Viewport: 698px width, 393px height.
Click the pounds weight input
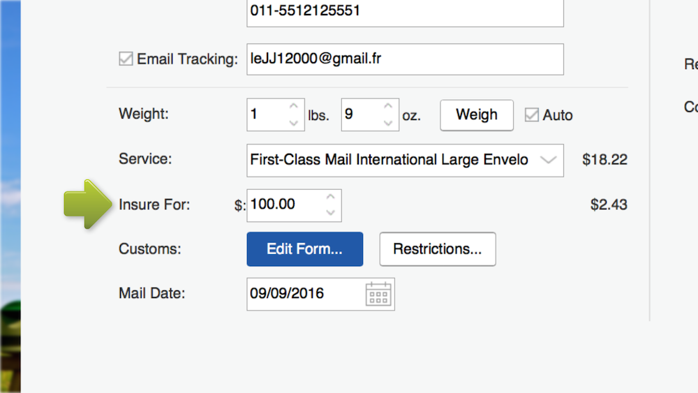click(x=267, y=115)
